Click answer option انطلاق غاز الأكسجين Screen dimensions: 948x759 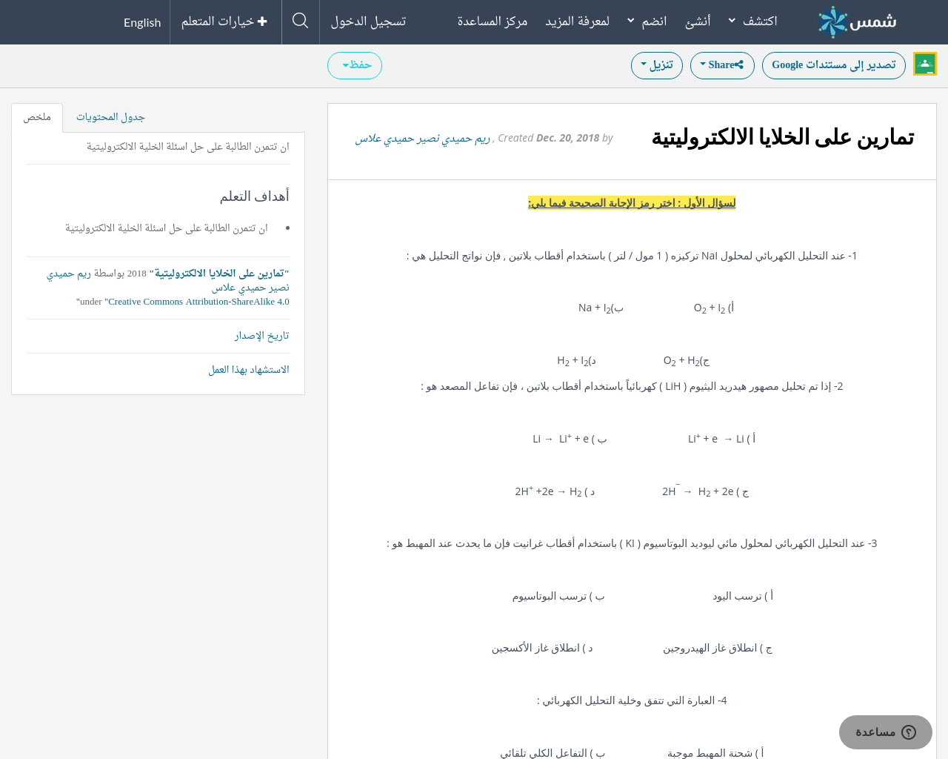542,648
